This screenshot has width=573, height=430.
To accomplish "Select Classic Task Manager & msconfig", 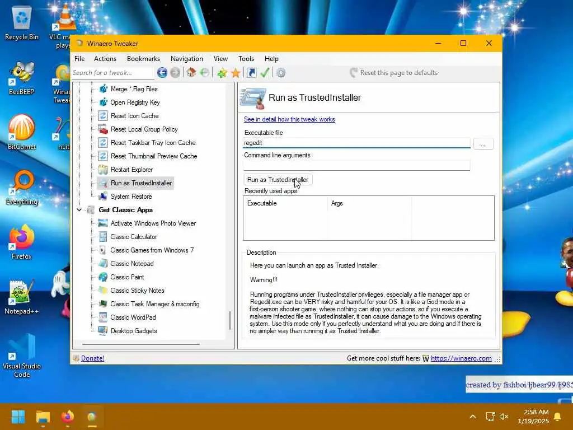I will pyautogui.click(x=155, y=304).
